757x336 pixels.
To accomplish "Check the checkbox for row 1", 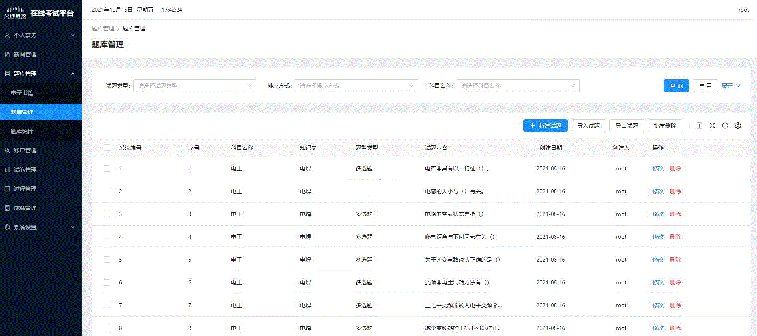I will (x=107, y=168).
